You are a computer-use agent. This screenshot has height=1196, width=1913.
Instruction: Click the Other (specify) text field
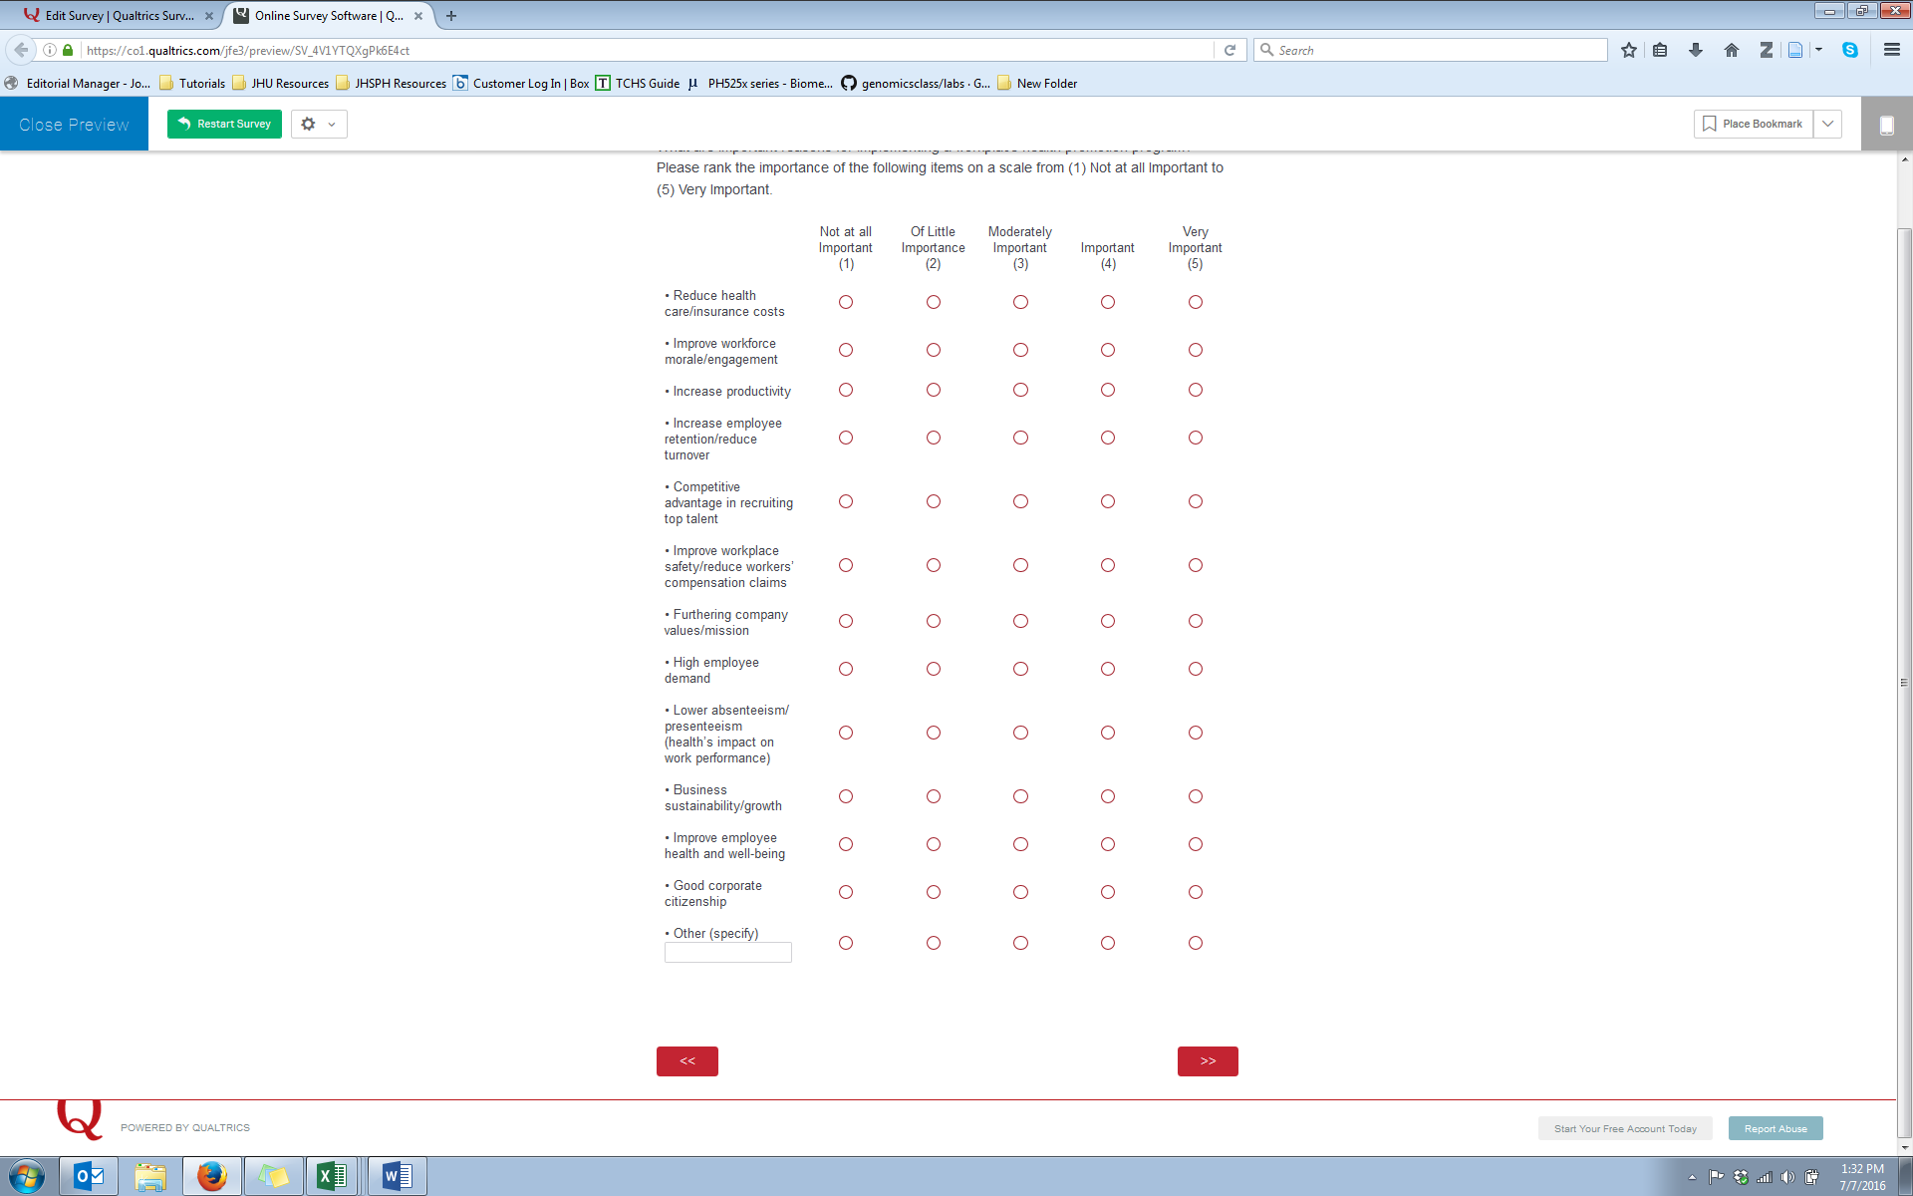(727, 953)
